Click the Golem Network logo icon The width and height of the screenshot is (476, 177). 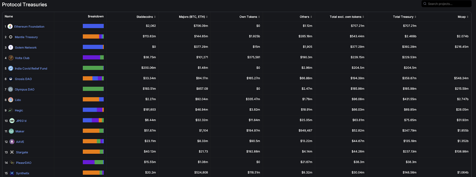pyautogui.click(x=11, y=47)
